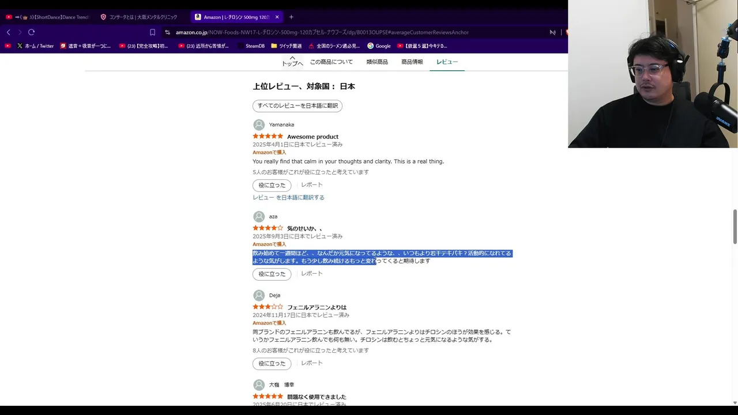Click page vertical scrollbar thumb
Image resolution: width=738 pixels, height=415 pixels.
coord(735,227)
